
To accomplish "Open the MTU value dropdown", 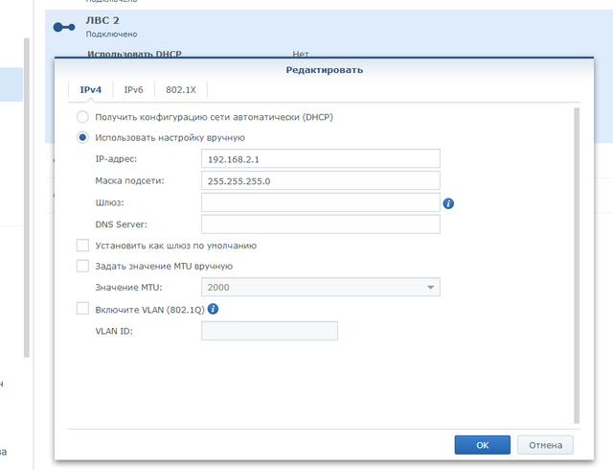I will point(321,287).
